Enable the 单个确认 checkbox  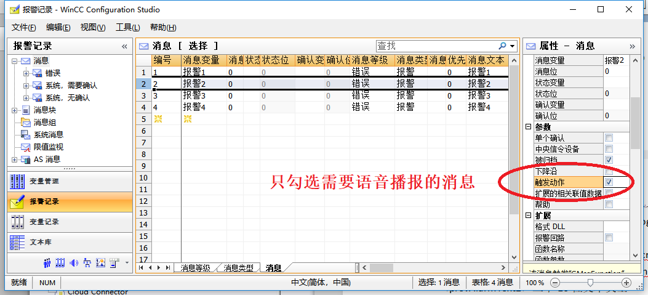[609, 138]
